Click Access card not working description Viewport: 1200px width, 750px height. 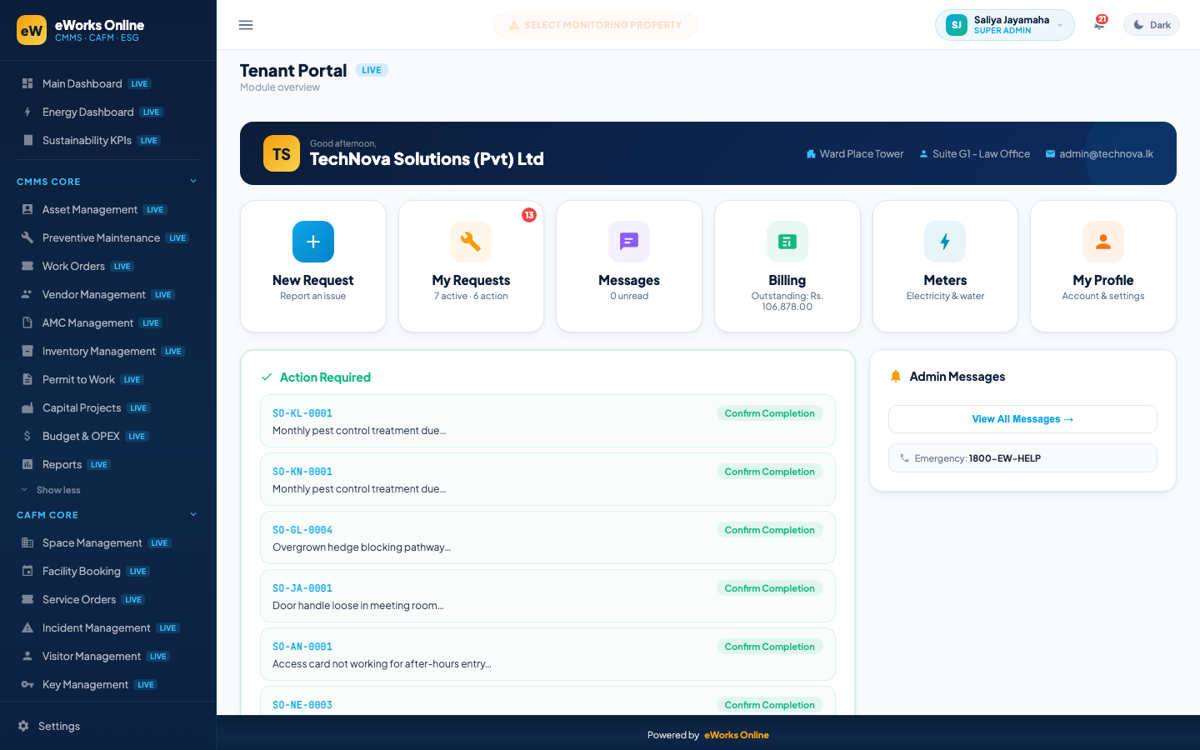[x=382, y=664]
